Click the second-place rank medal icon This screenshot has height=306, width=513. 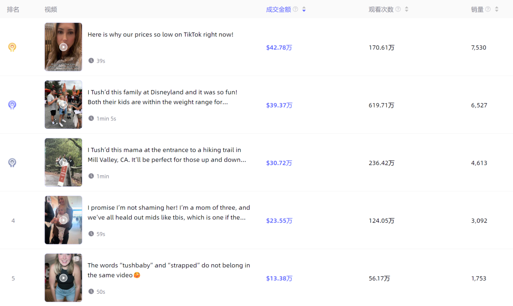tap(12, 105)
